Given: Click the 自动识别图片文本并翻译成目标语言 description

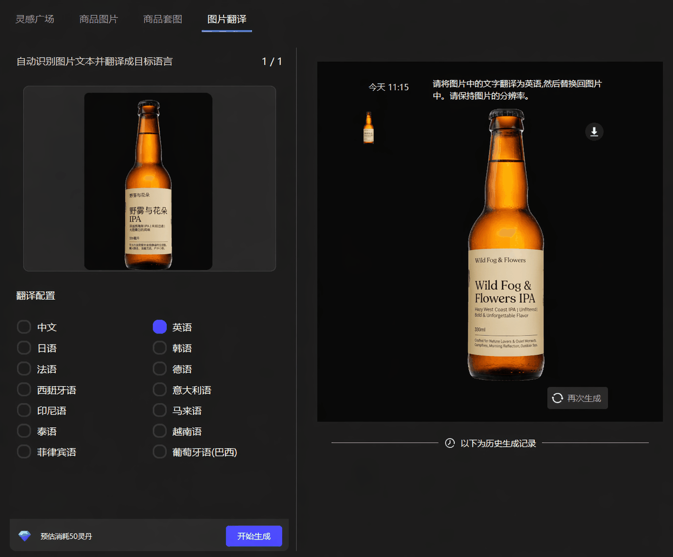Looking at the screenshot, I should [x=94, y=62].
